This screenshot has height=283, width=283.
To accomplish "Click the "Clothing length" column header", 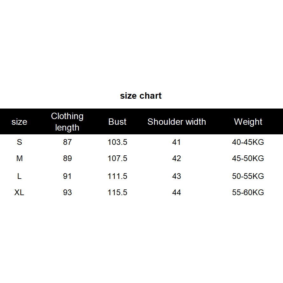I will tap(67, 122).
